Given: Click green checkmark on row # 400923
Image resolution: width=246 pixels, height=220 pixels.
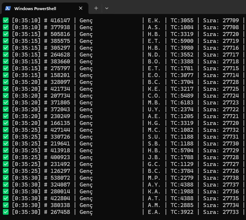Looking at the screenshot, I should point(6,157).
